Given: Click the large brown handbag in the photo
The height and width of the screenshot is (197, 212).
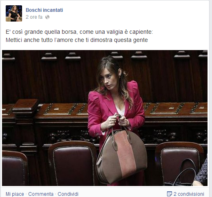Looking at the screenshot, I should (122, 154).
